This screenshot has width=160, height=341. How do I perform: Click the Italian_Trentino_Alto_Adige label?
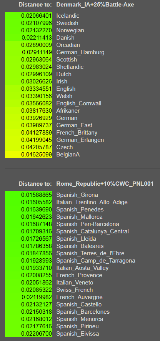click(92, 202)
